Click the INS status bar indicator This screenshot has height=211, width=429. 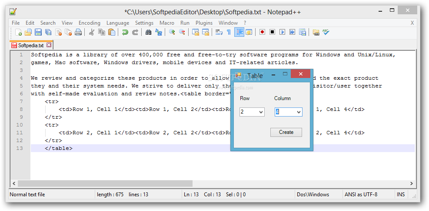[x=401, y=195]
